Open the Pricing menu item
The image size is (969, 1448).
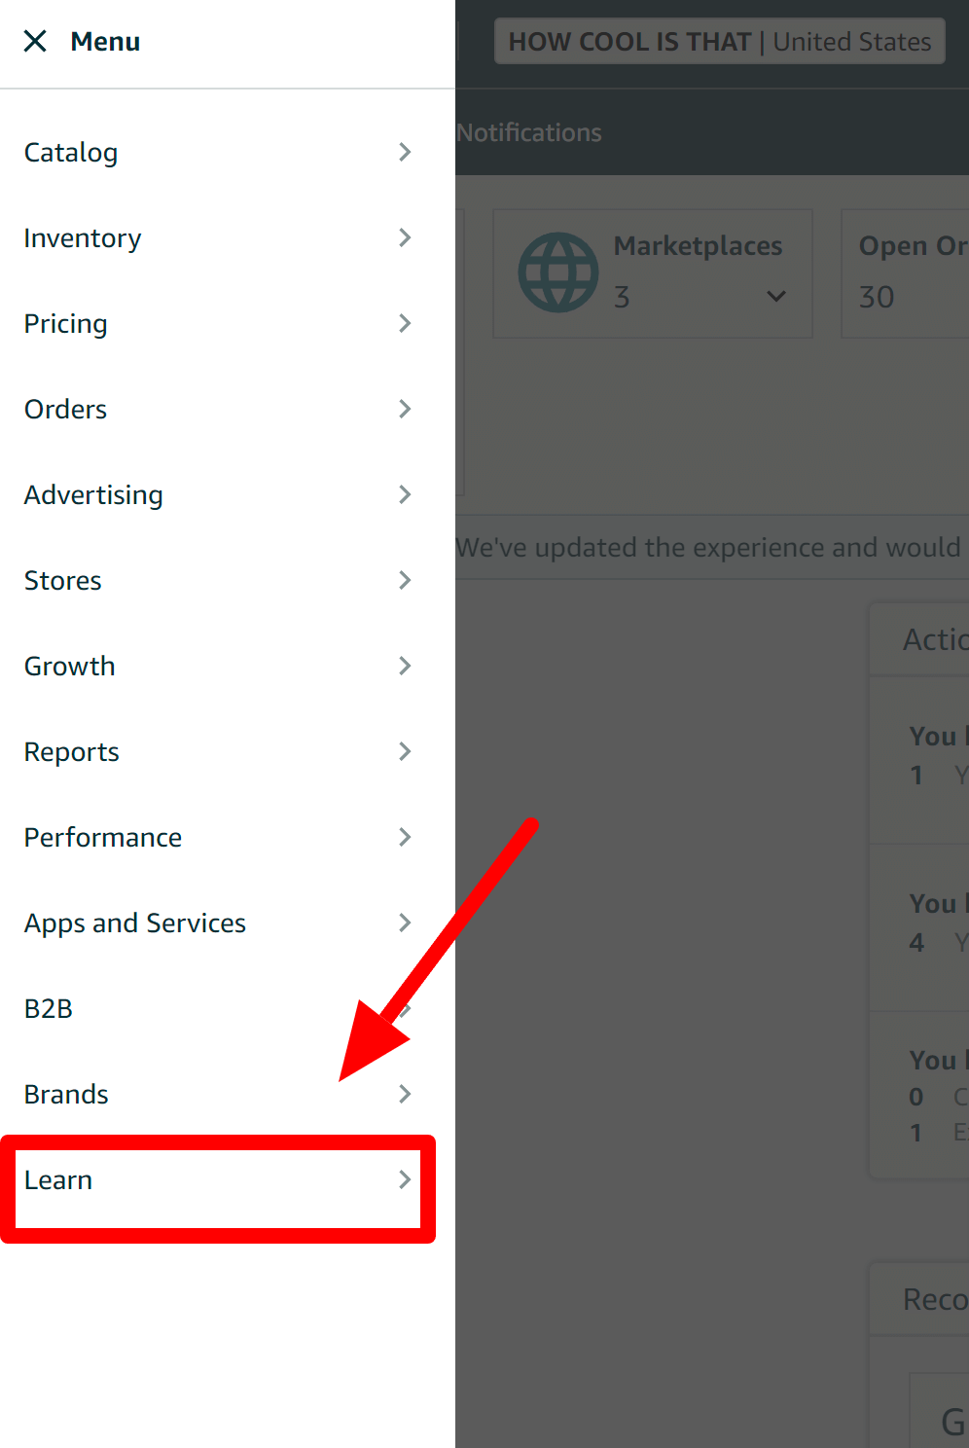tap(66, 323)
